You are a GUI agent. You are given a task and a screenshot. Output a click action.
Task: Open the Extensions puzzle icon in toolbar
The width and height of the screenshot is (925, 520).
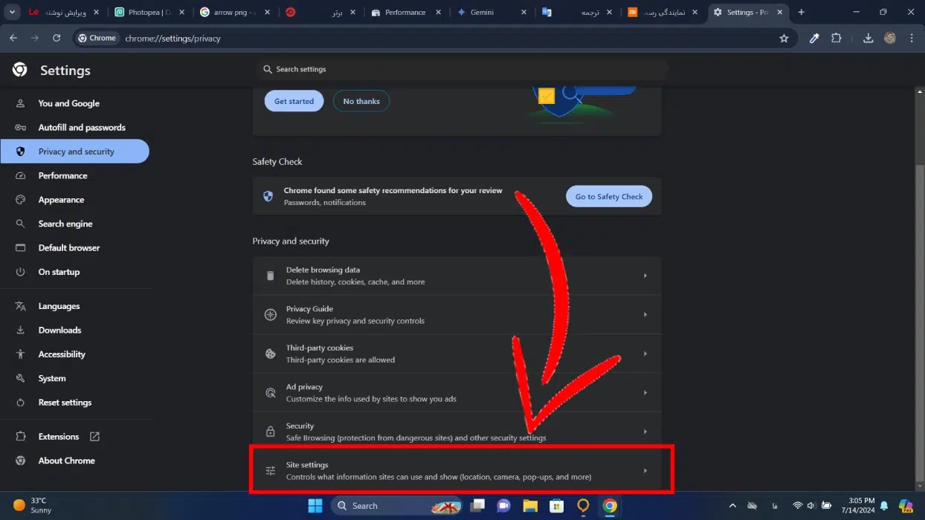click(x=837, y=38)
